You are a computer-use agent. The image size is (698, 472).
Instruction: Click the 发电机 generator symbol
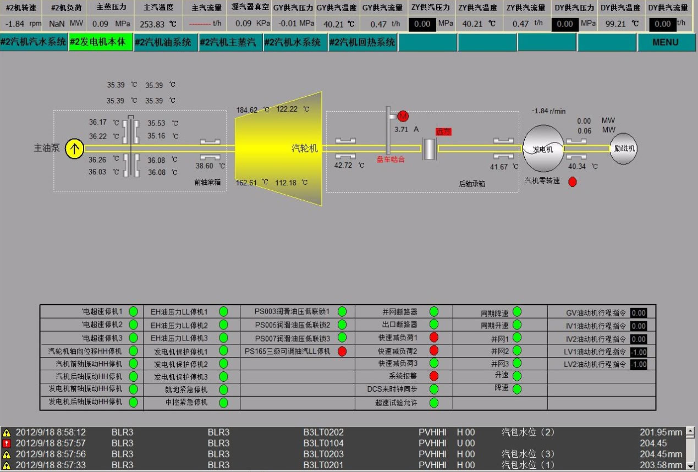point(543,149)
